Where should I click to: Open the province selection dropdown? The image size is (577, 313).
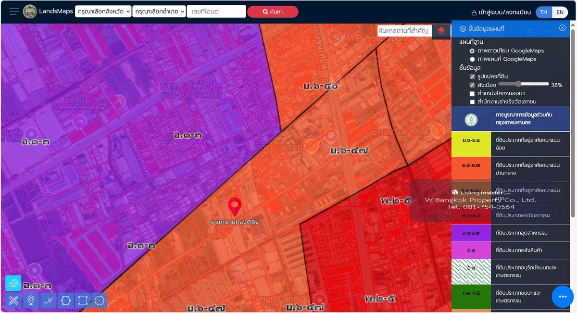[103, 12]
